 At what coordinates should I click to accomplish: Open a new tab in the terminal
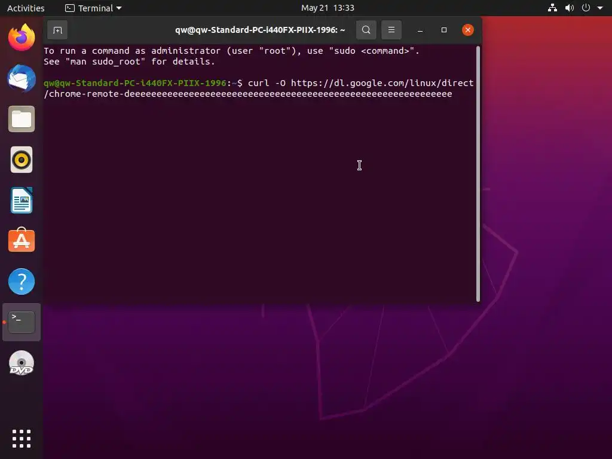57,30
